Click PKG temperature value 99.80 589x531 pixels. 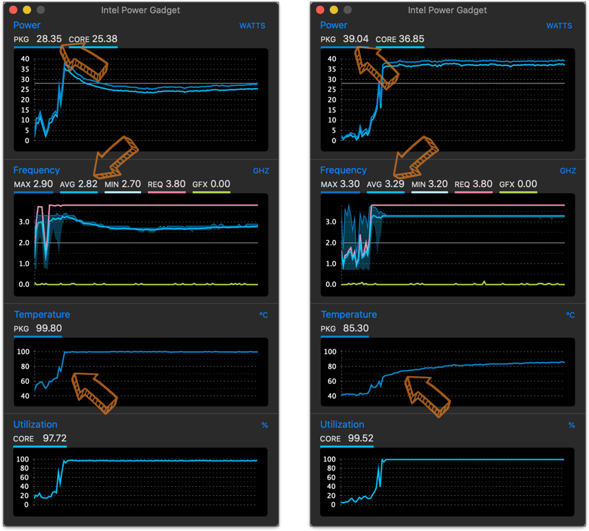49,328
